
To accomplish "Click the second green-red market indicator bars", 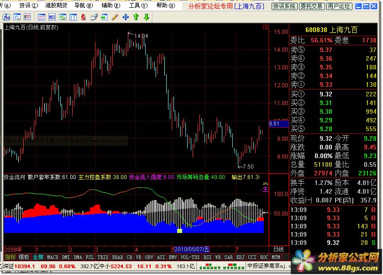I will [234, 266].
